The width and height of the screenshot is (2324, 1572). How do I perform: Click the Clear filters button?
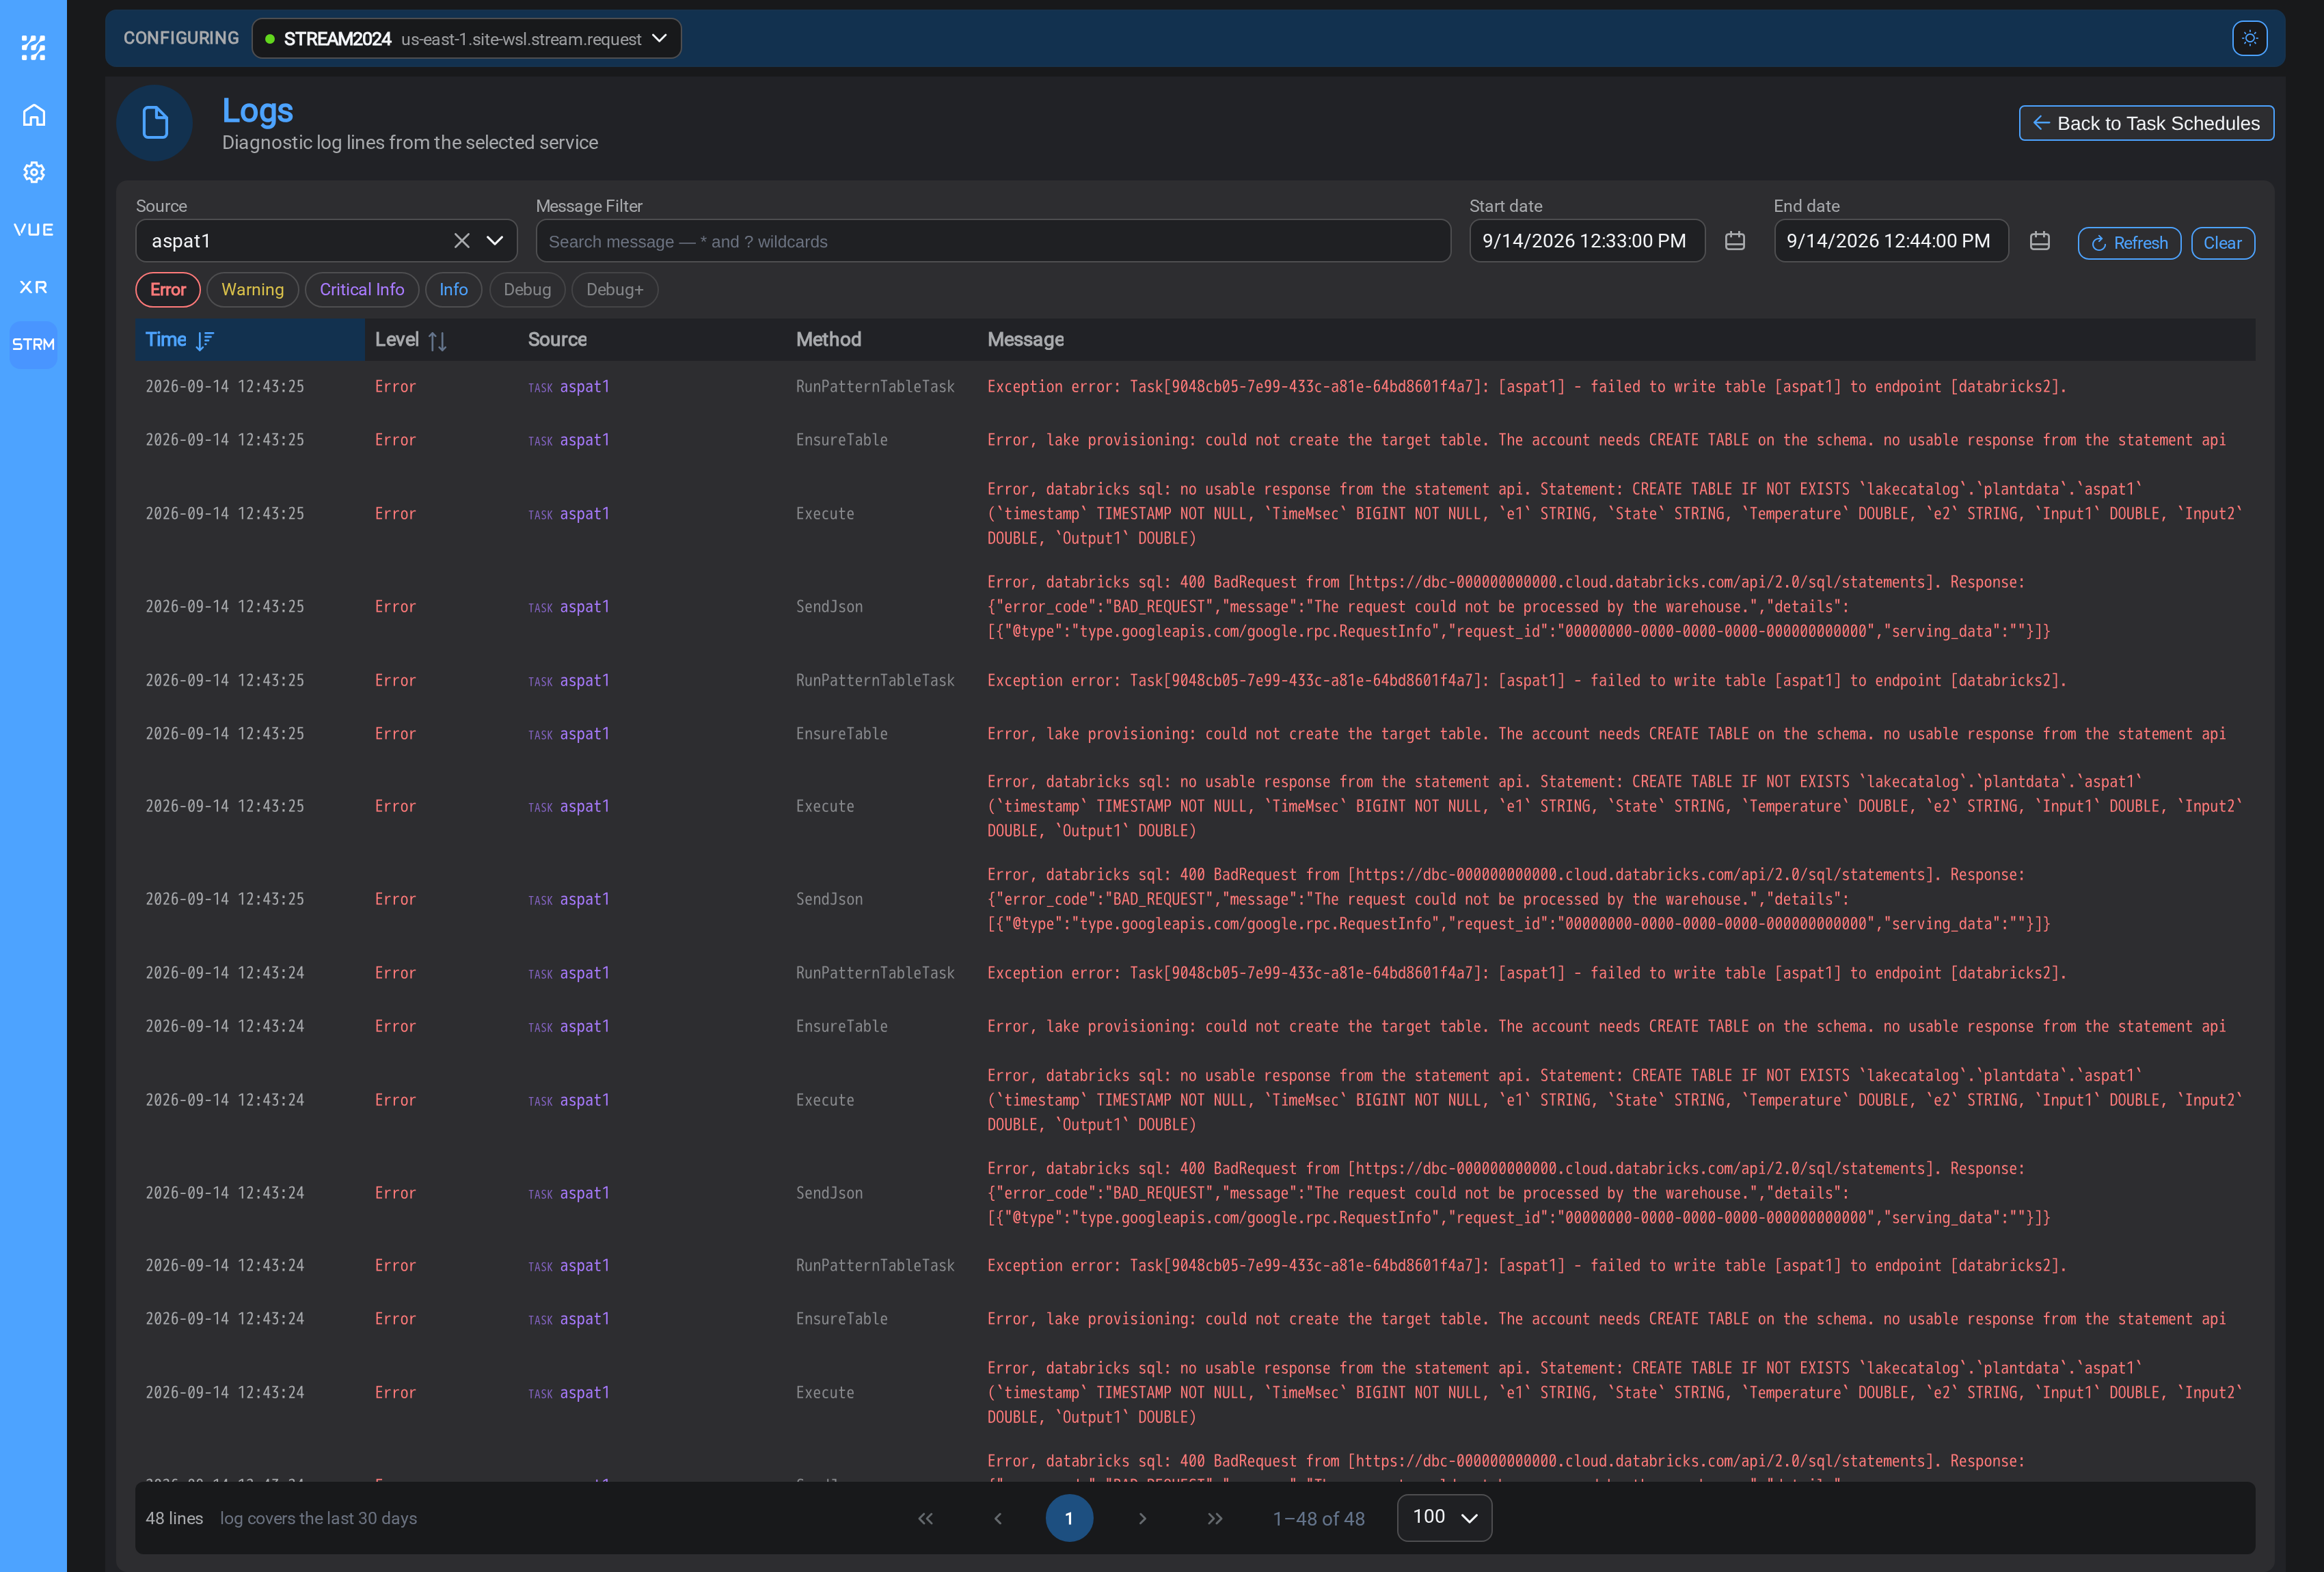click(2222, 243)
